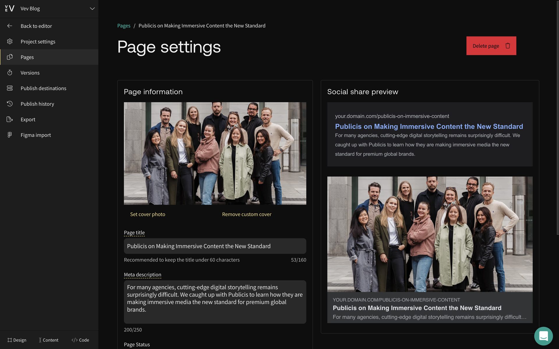Click the Project settings gear icon

point(10,41)
